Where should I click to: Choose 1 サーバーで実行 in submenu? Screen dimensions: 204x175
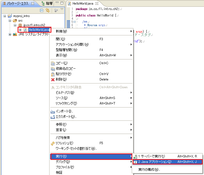(151, 156)
